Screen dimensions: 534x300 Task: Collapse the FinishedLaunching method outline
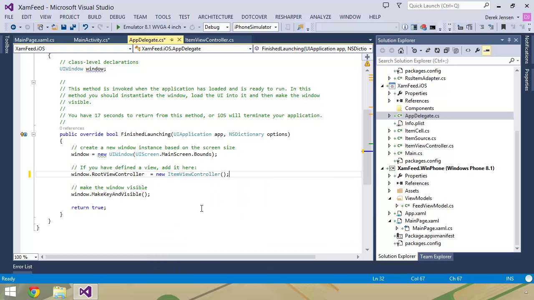pyautogui.click(x=33, y=134)
